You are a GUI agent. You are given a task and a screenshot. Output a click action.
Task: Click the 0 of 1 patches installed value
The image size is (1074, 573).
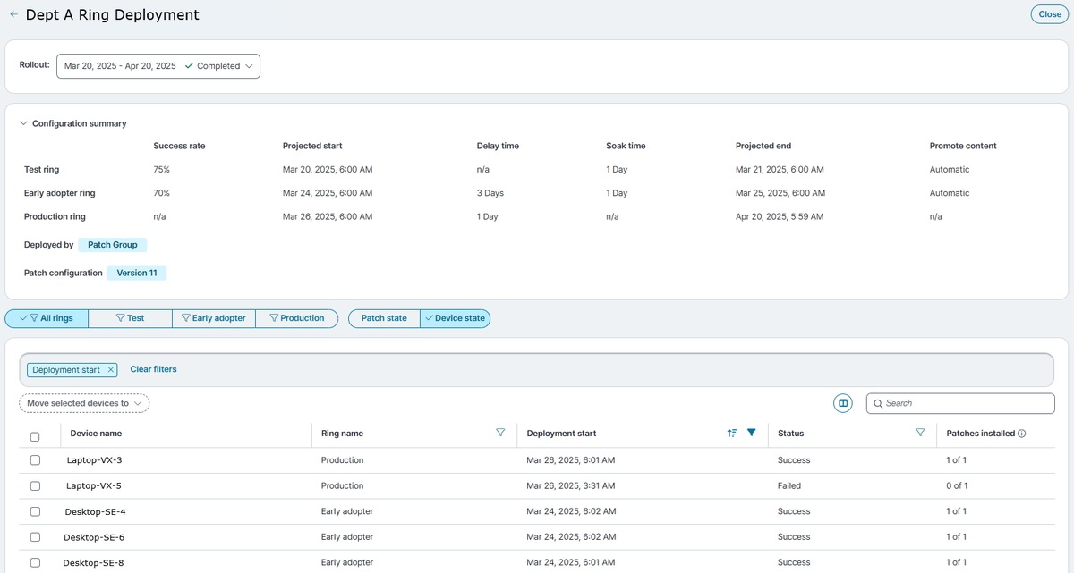957,486
